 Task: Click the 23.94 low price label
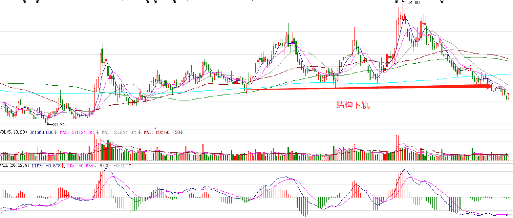pyautogui.click(x=59, y=124)
